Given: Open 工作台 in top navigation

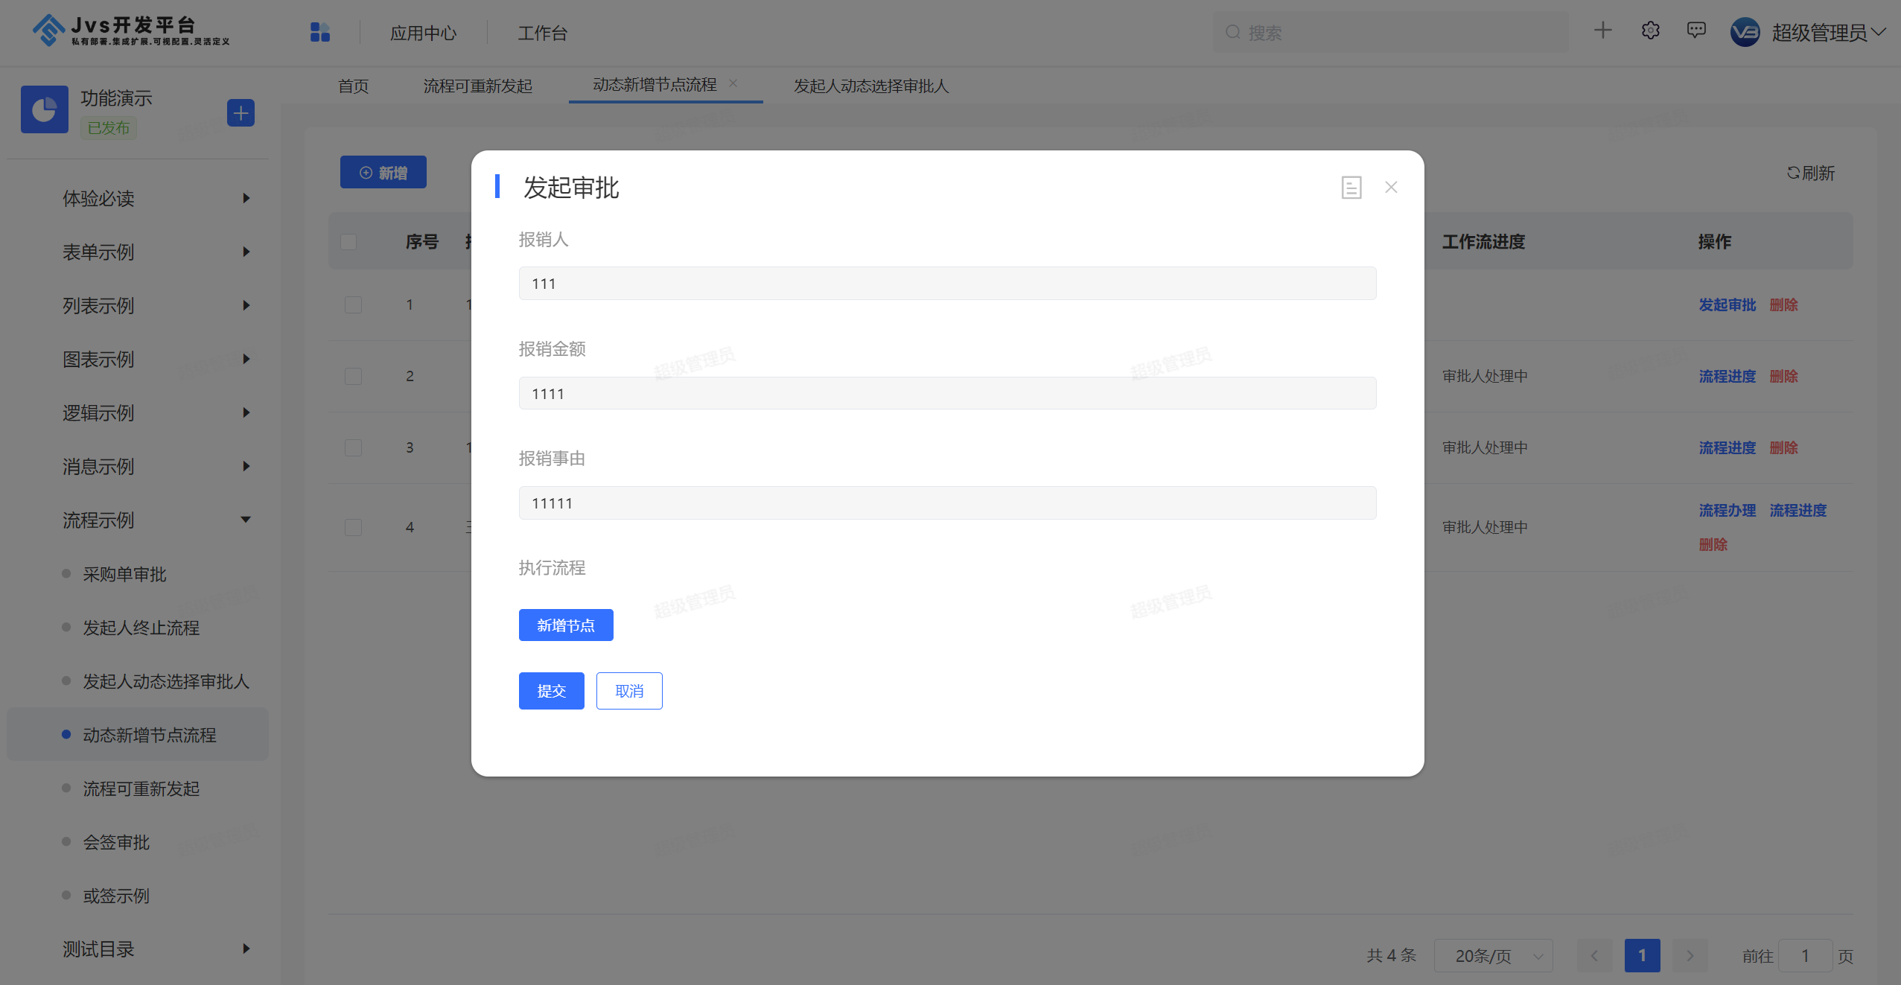Looking at the screenshot, I should 542,33.
